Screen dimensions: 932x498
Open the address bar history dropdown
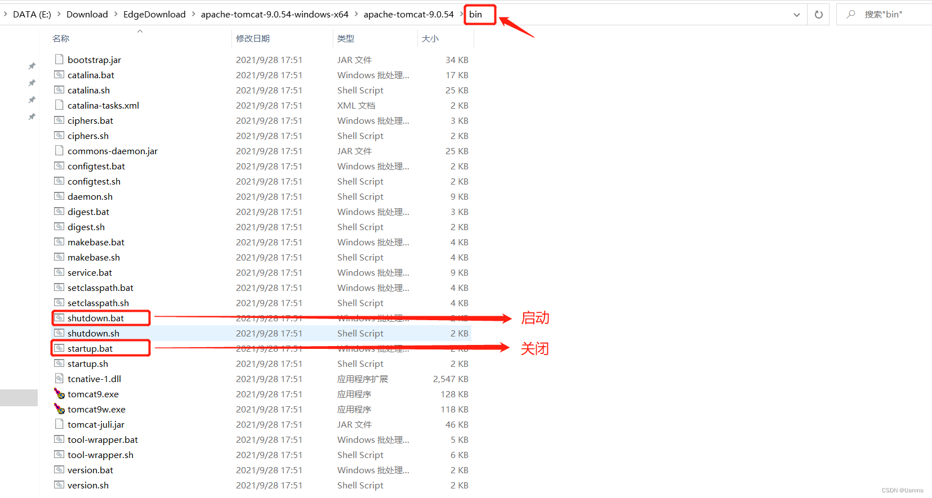click(796, 15)
